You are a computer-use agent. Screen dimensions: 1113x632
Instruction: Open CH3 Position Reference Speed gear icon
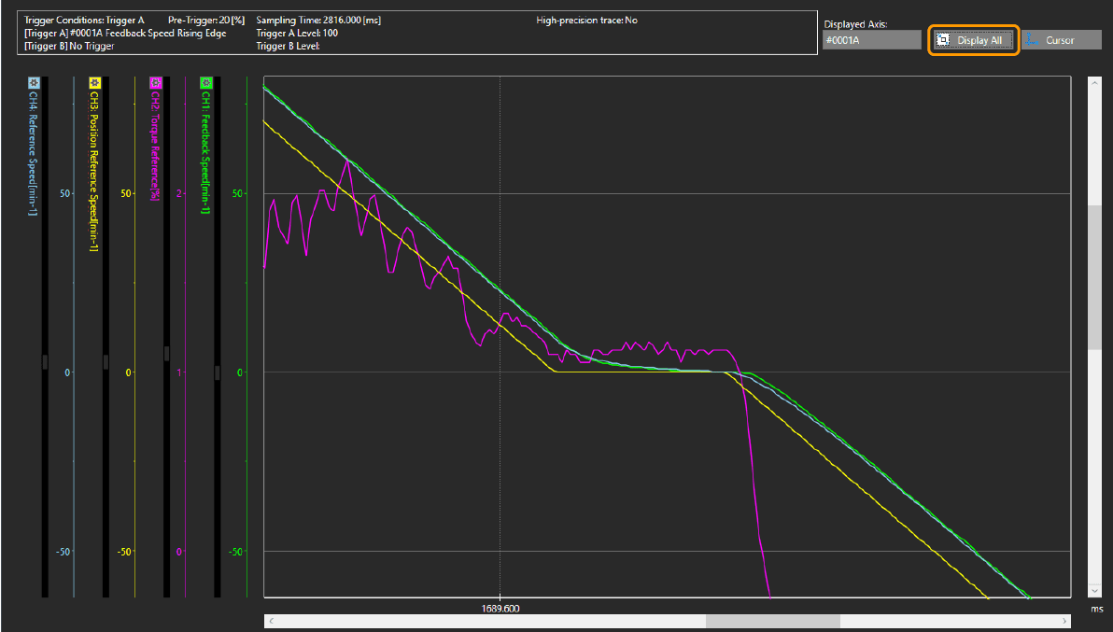pos(94,83)
